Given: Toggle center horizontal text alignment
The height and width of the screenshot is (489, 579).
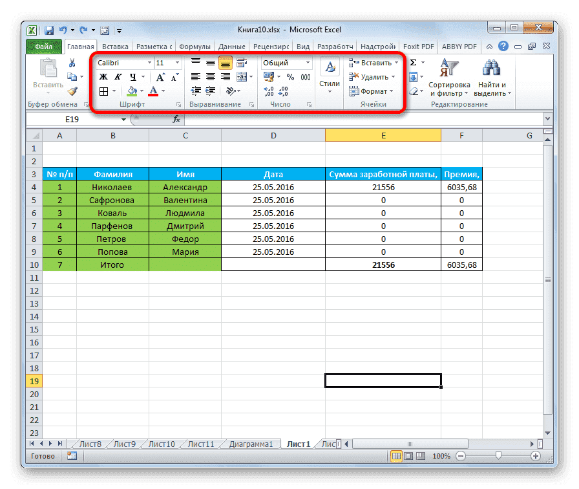Looking at the screenshot, I should point(210,77).
